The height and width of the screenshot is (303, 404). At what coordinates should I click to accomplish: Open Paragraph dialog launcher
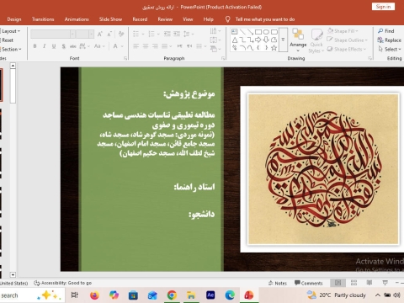pyautogui.click(x=223, y=58)
